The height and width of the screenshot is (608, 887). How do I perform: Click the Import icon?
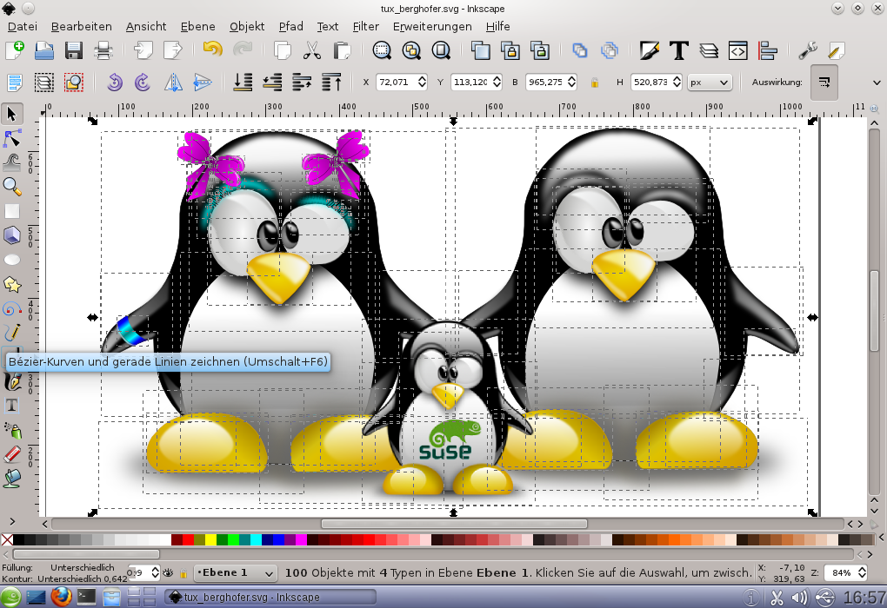pos(143,50)
